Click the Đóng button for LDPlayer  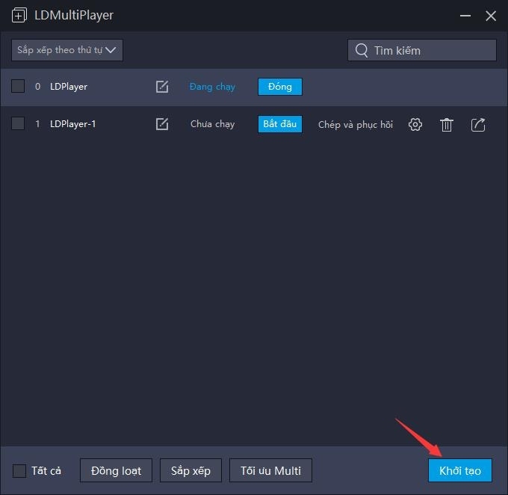[280, 87]
